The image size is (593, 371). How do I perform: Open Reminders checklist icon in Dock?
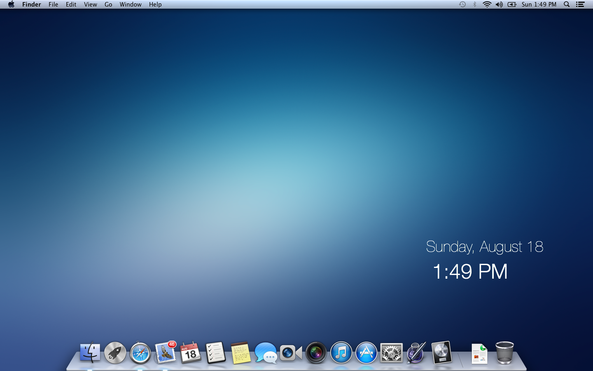pos(216,353)
